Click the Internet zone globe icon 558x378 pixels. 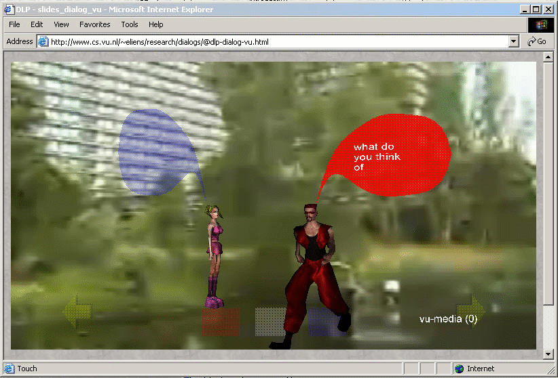460,369
